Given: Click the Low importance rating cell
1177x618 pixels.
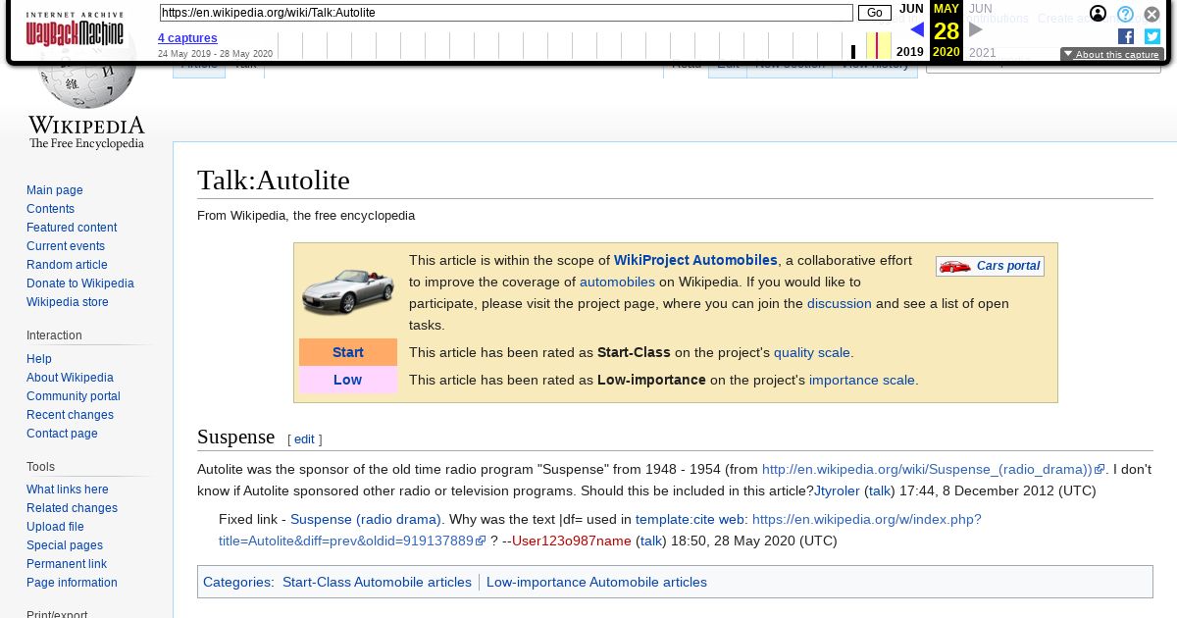Looking at the screenshot, I should coord(348,380).
